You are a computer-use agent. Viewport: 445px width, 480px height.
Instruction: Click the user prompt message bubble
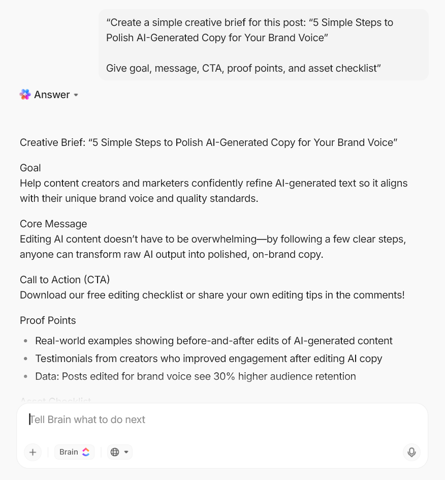pyautogui.click(x=263, y=45)
